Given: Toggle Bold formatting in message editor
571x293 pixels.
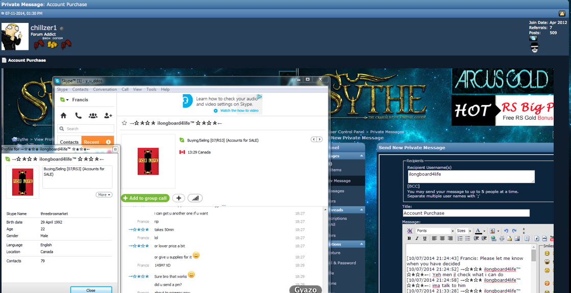Looking at the screenshot, I should pyautogui.click(x=409, y=238).
